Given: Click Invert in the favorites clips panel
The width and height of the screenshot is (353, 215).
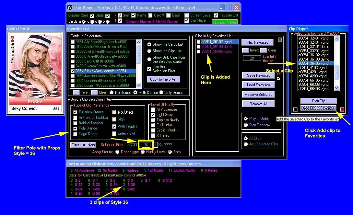Looking at the screenshot, I should (x=245, y=51).
